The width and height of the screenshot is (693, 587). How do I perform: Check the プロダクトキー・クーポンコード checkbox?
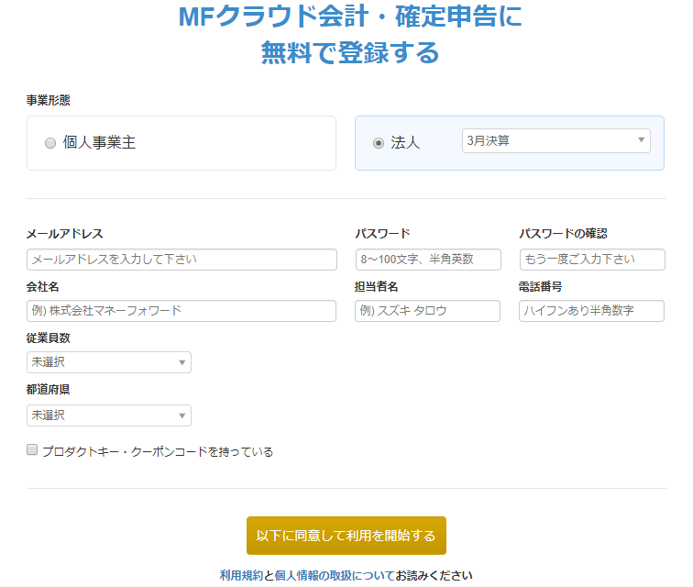coord(32,449)
